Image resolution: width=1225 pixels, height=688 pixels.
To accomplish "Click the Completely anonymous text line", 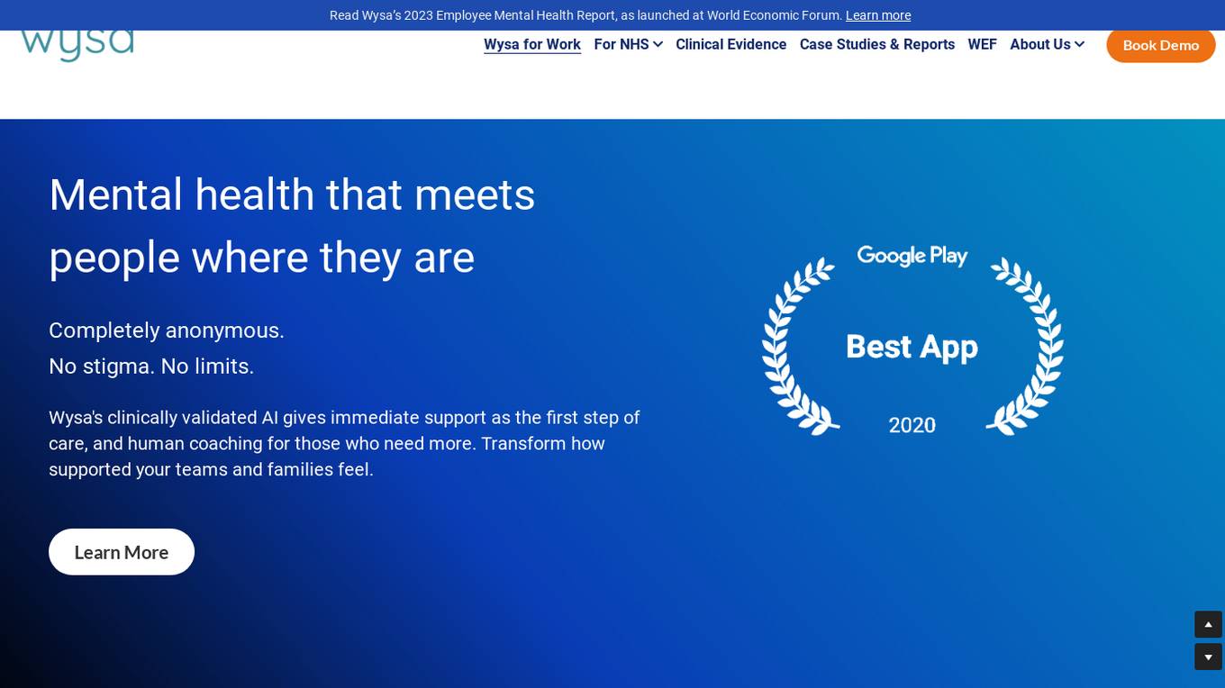I will point(167,330).
